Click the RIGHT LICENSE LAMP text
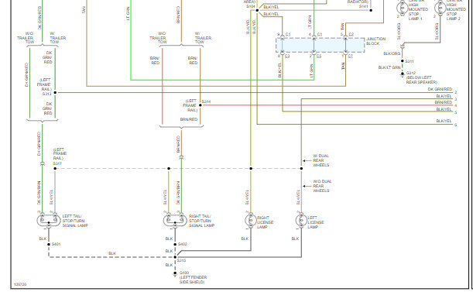Viewport: 473px width, 292px height. pos(265,222)
